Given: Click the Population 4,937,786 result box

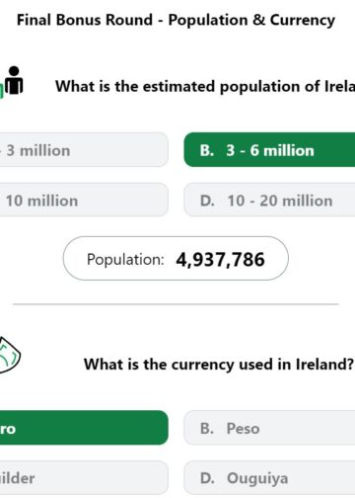Looking at the screenshot, I should pyautogui.click(x=176, y=259).
